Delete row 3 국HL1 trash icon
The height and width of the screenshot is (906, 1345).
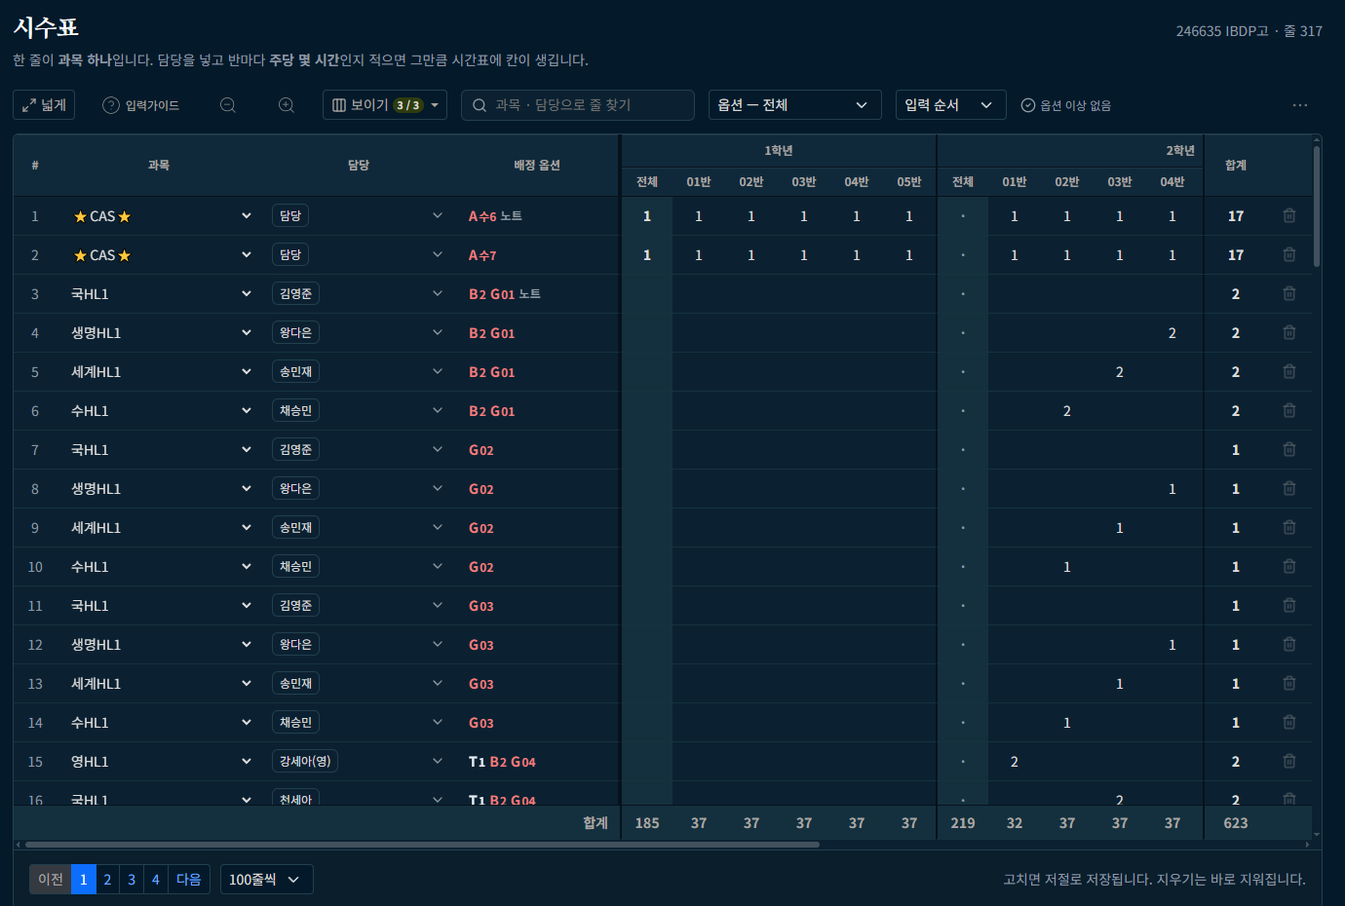pyautogui.click(x=1289, y=294)
